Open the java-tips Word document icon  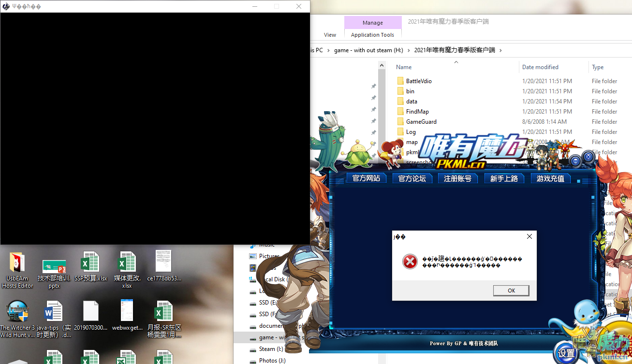tap(54, 312)
